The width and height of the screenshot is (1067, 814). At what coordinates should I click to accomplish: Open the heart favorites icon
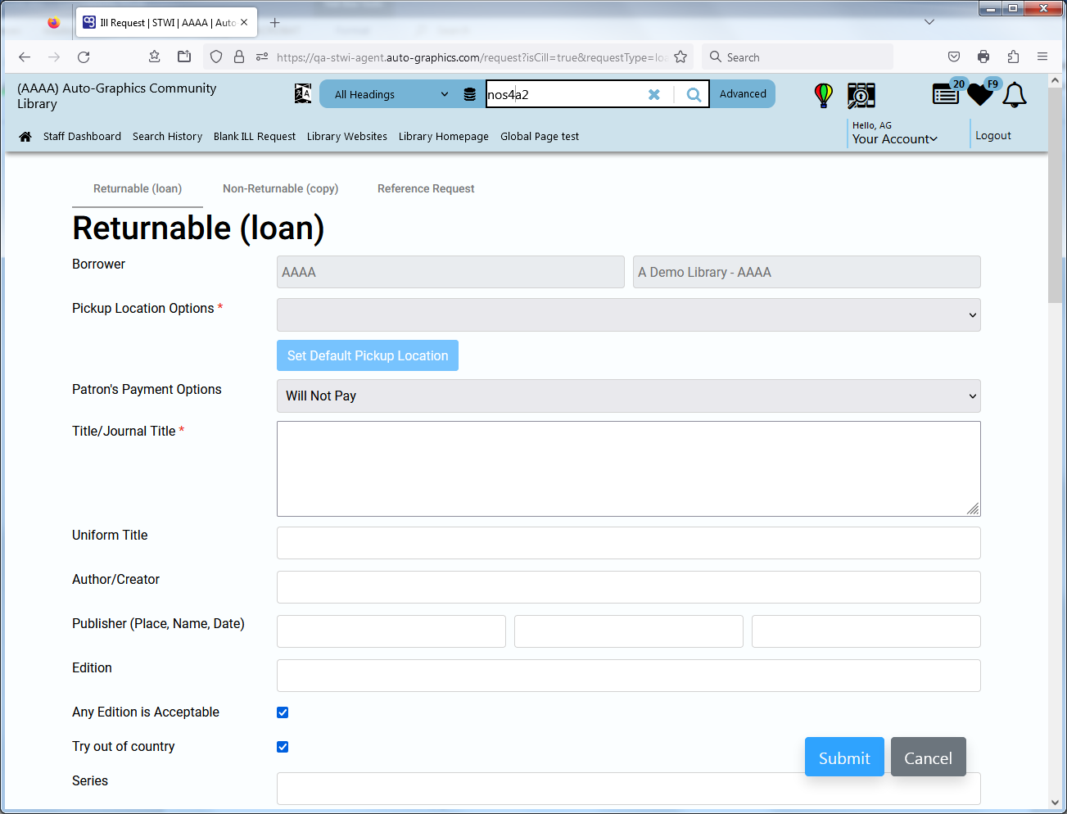[x=980, y=94]
